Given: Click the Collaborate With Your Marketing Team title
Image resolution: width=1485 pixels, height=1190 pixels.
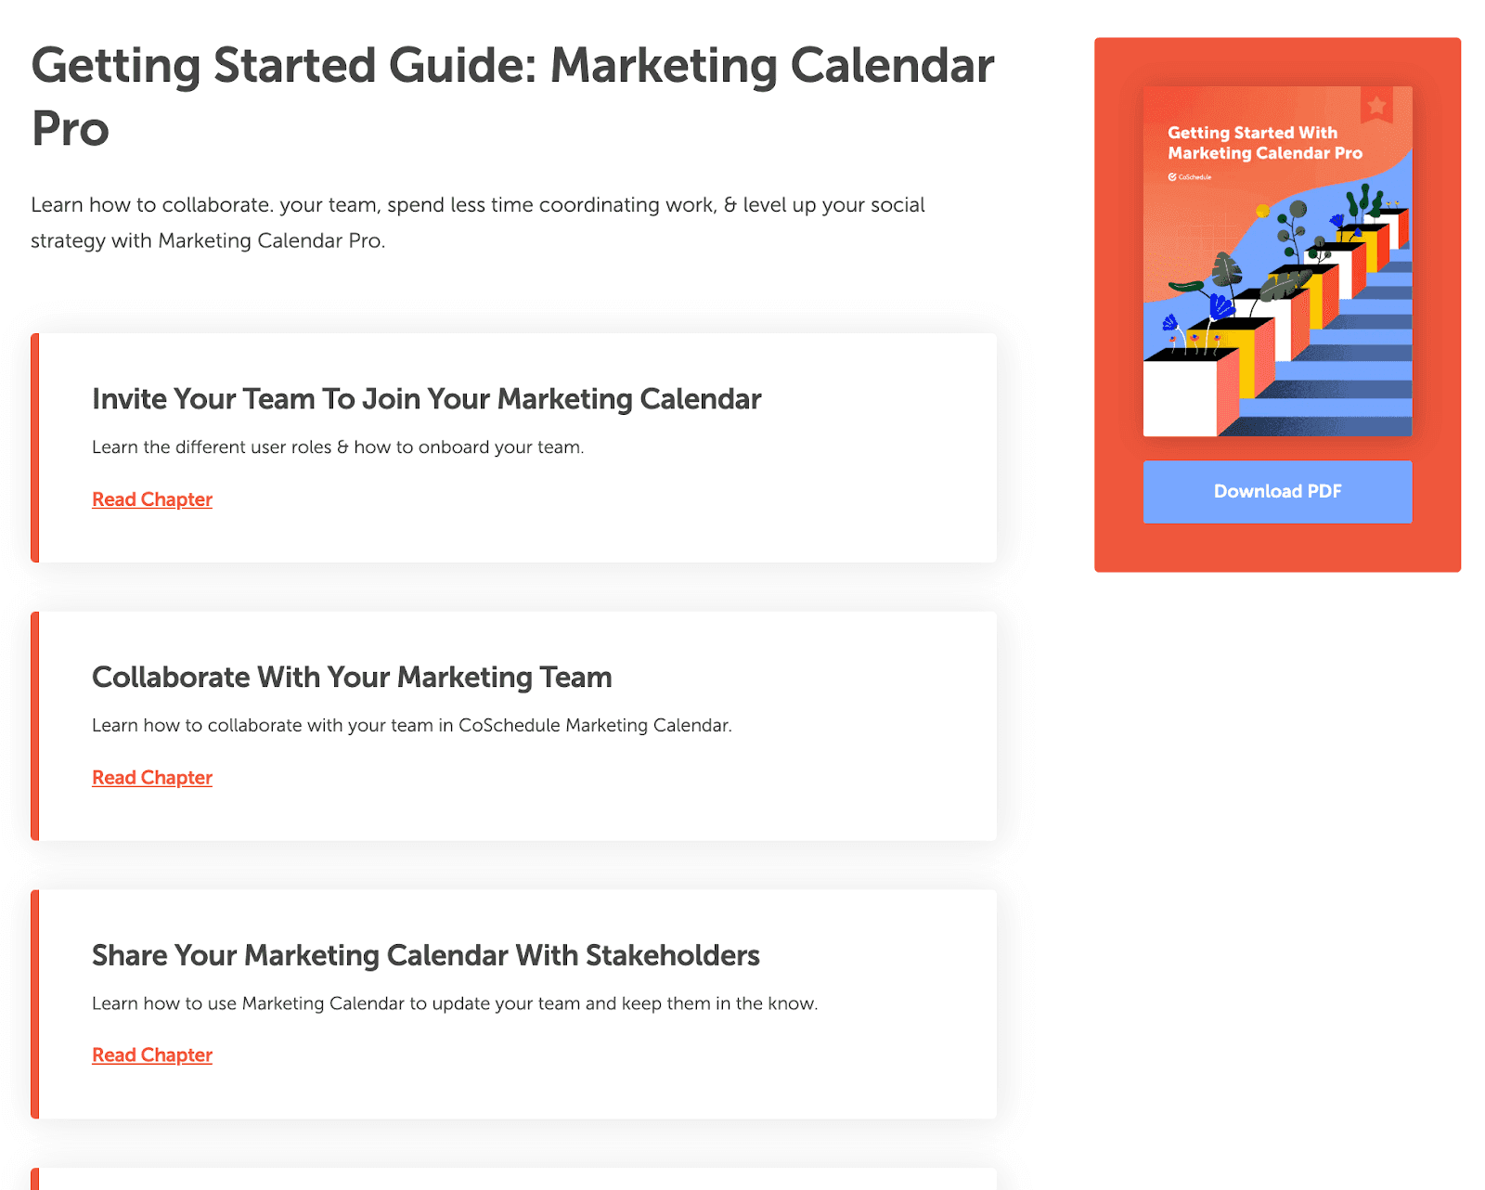Looking at the screenshot, I should pos(351,678).
